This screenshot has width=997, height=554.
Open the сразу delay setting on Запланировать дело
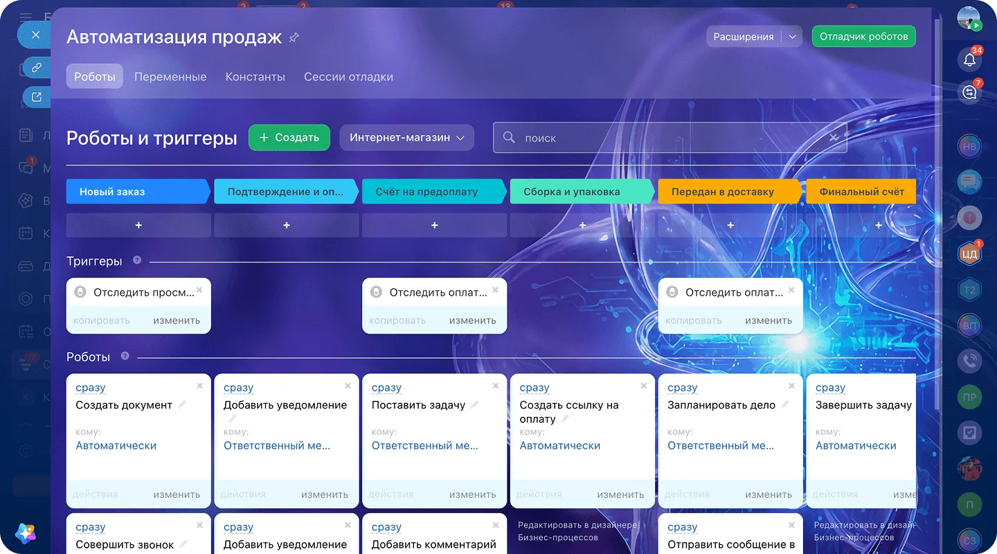pos(683,388)
